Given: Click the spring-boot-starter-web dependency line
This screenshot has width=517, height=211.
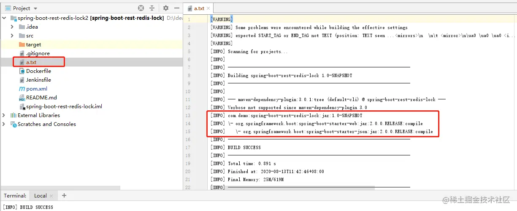Looking at the screenshot, I should (x=317, y=123).
